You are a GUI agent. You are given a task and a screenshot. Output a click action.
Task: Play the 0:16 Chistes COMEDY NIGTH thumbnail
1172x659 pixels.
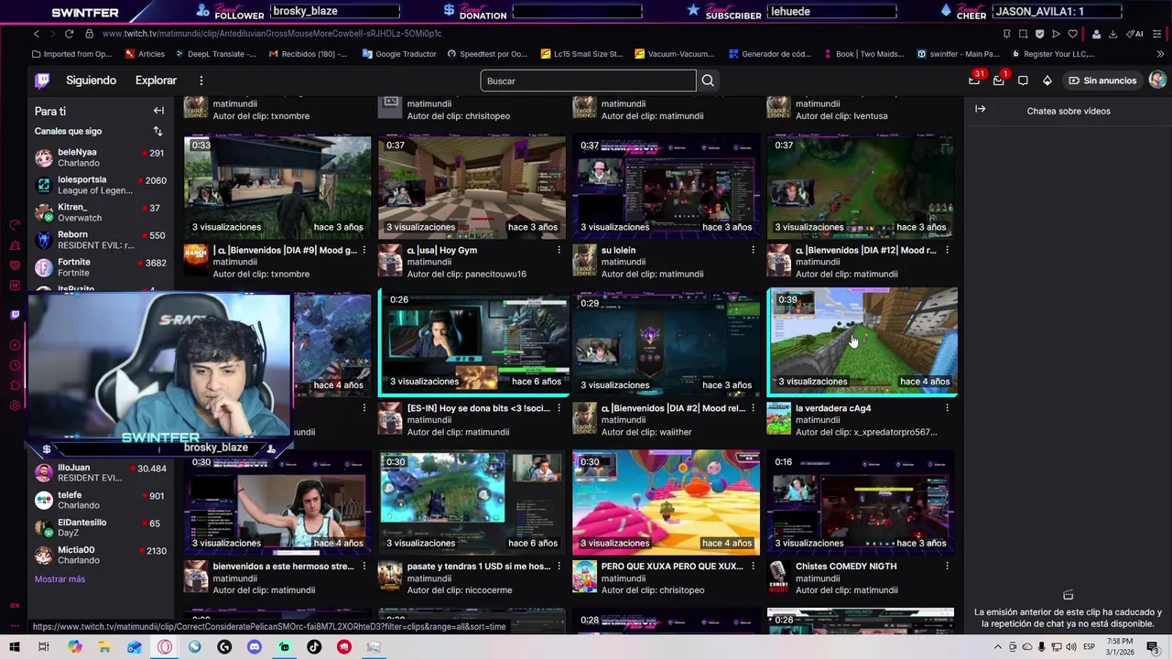click(860, 502)
